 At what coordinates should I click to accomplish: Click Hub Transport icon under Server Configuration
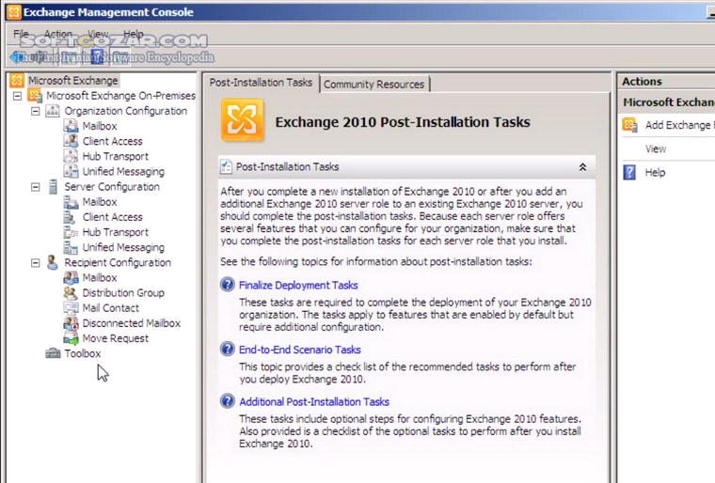point(71,232)
